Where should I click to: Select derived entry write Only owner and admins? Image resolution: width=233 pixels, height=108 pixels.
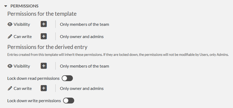pos(82,89)
